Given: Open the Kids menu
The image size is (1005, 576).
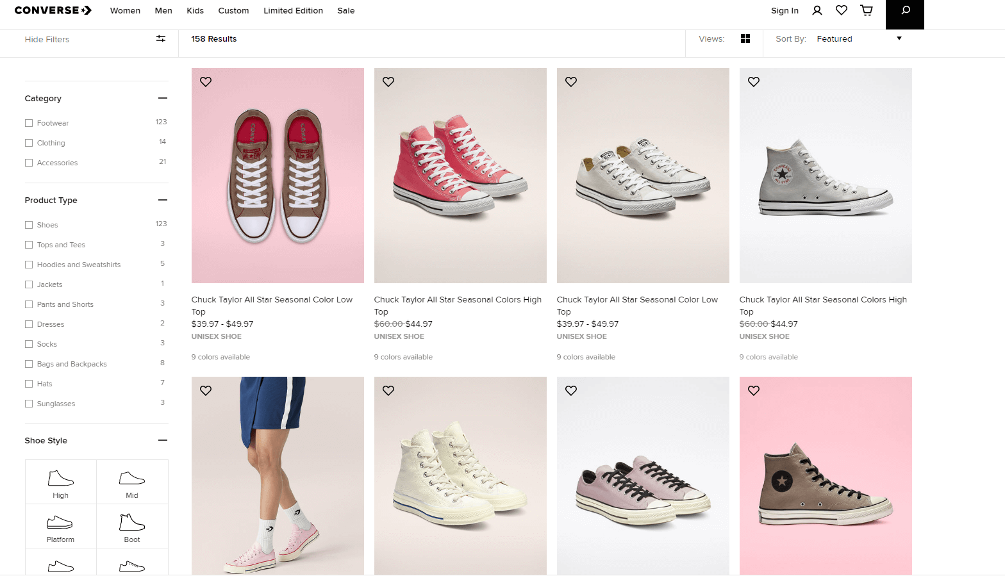Looking at the screenshot, I should tap(195, 11).
